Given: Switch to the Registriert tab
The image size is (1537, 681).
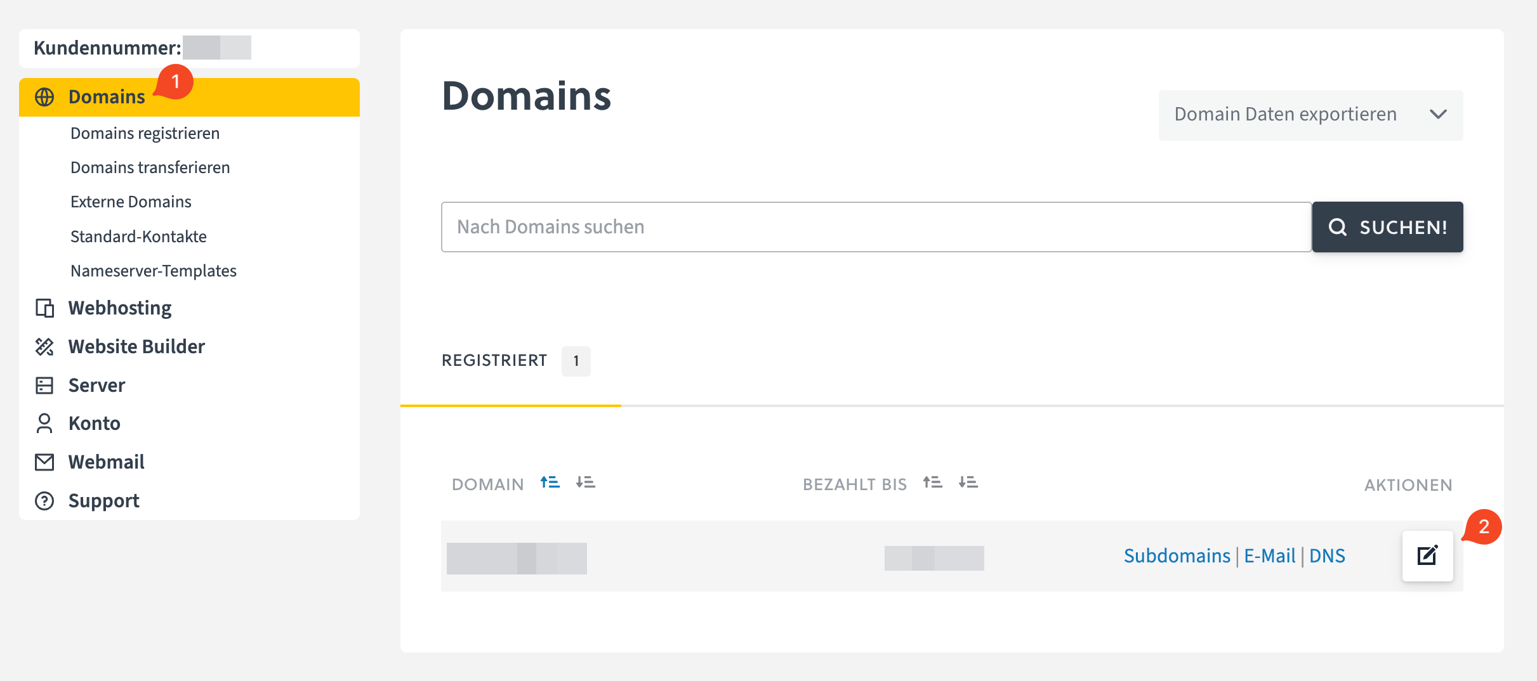Looking at the screenshot, I should pos(494,361).
